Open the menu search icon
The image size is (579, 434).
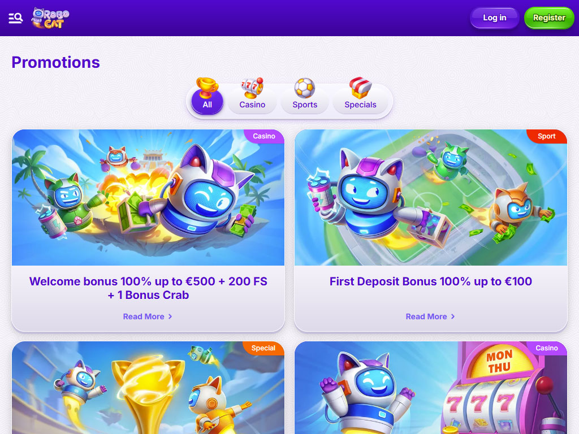pos(15,18)
